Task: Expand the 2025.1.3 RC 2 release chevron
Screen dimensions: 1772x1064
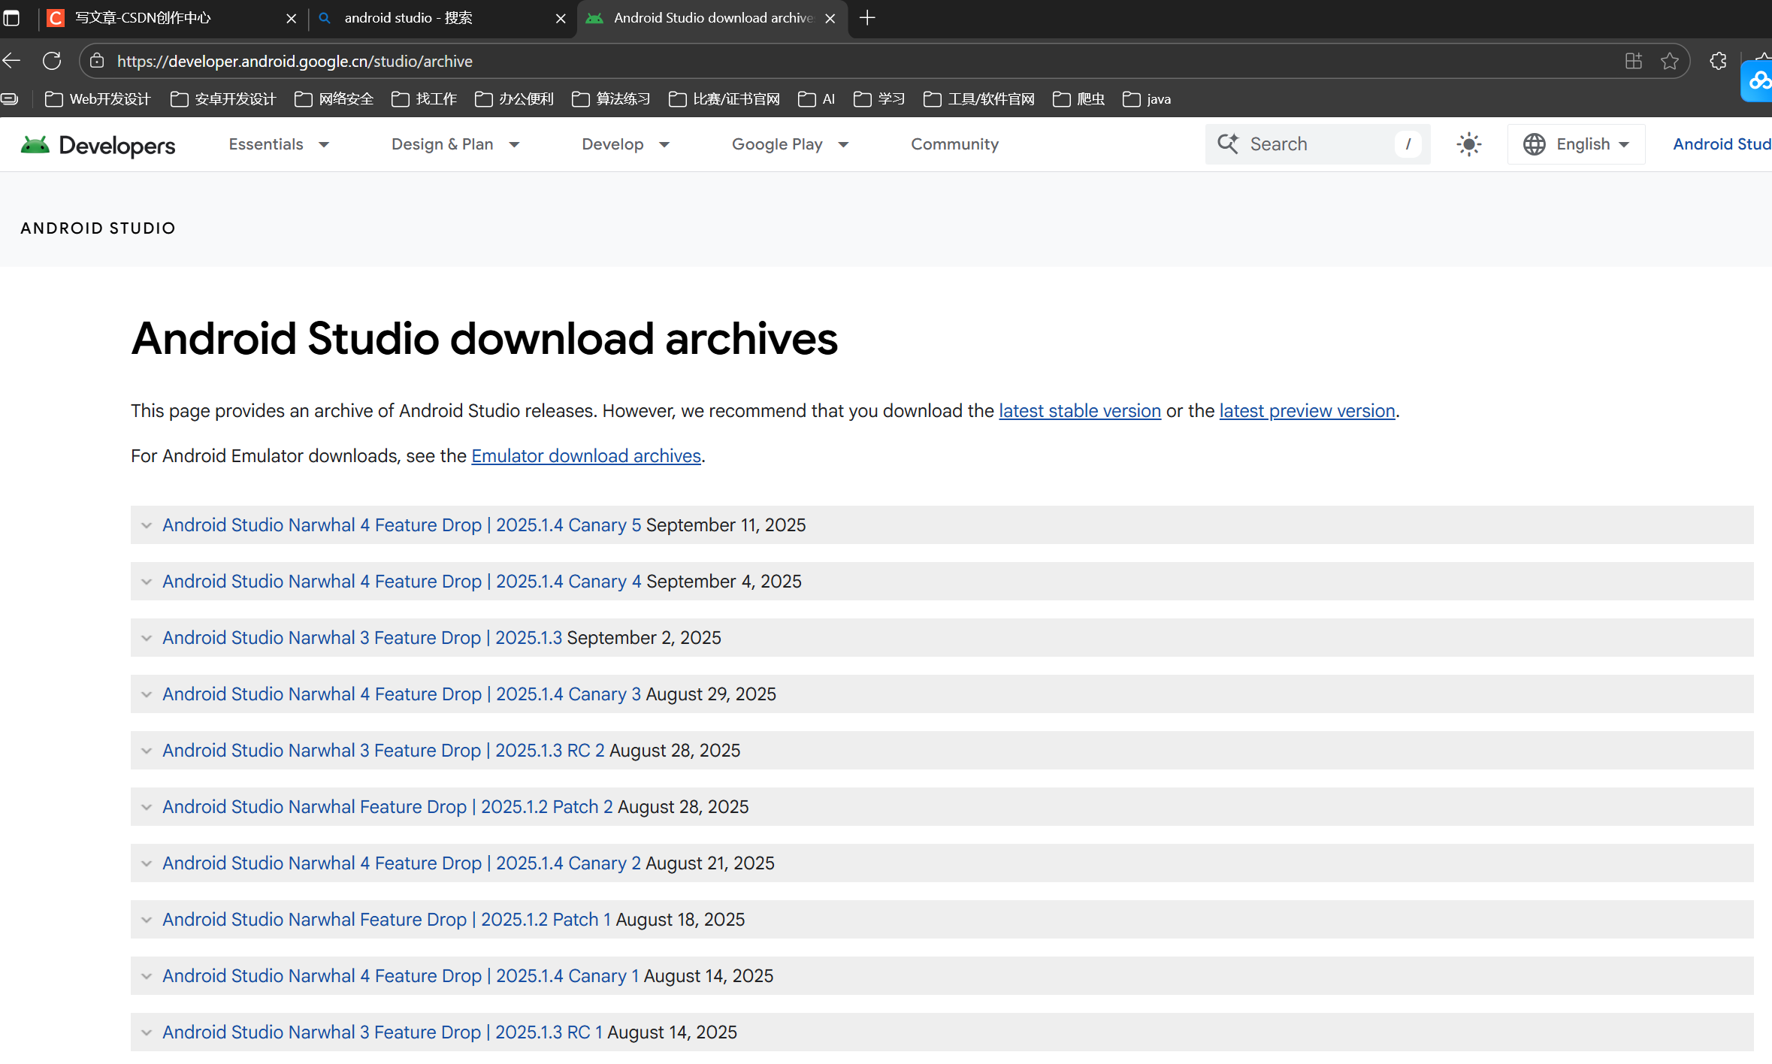Action: click(147, 751)
